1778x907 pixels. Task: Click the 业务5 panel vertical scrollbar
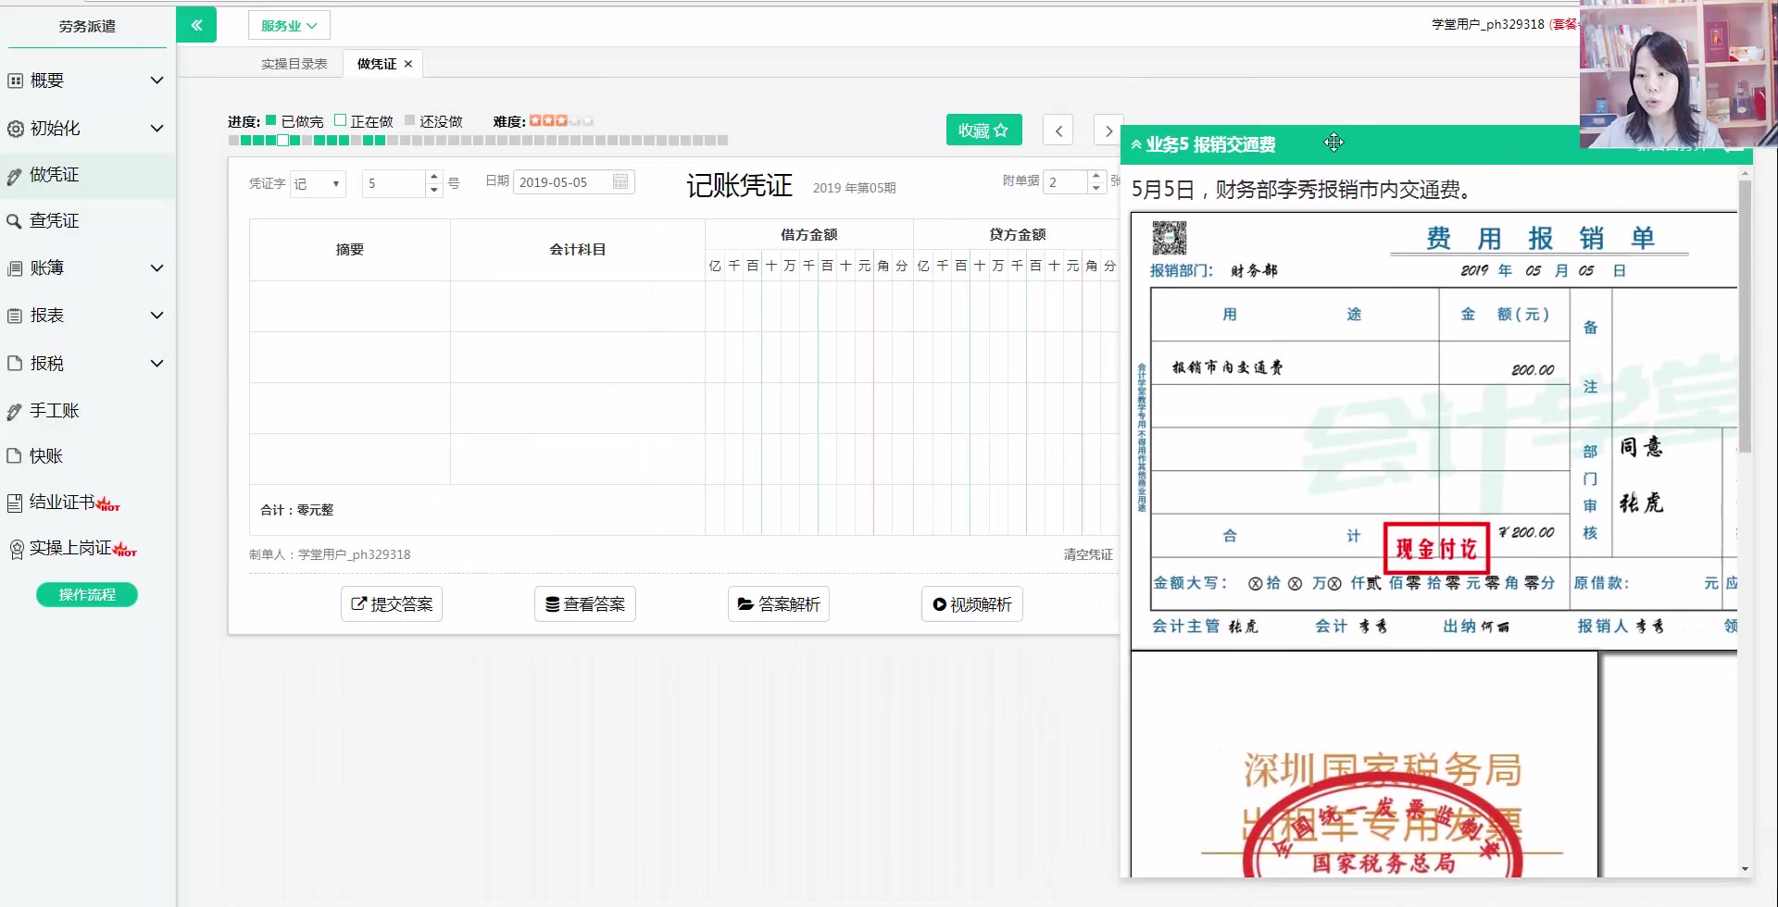[x=1745, y=316]
